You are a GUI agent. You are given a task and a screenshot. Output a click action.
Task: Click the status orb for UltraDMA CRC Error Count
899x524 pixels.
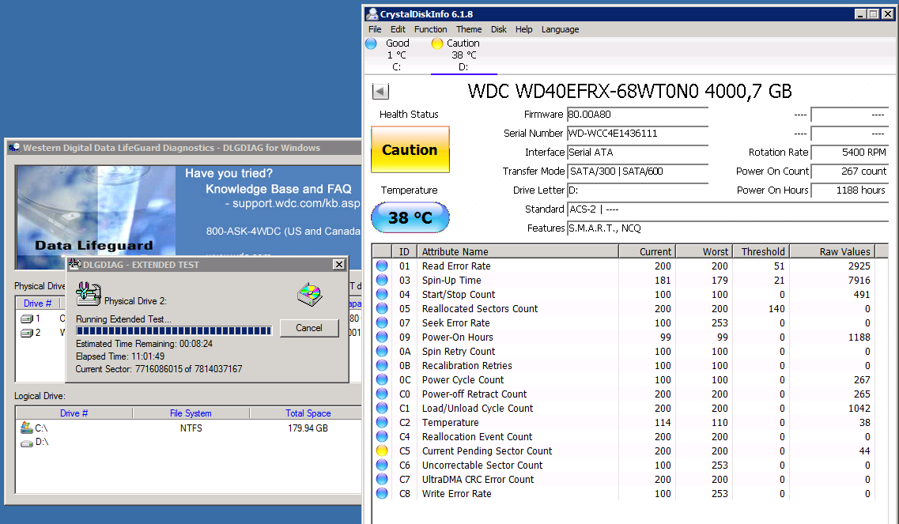(x=382, y=479)
